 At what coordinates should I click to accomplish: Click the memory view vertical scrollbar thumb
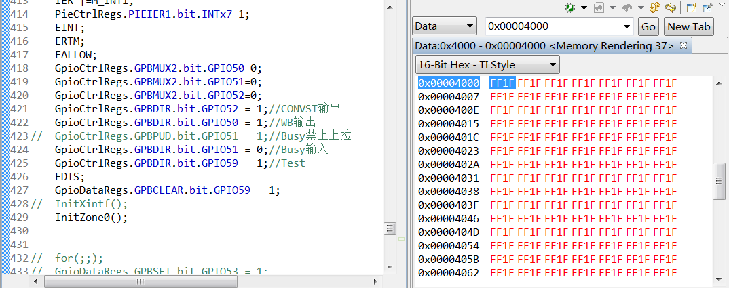pyautogui.click(x=719, y=181)
